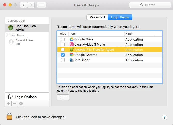Add a login item with plus button

[x=60, y=97]
